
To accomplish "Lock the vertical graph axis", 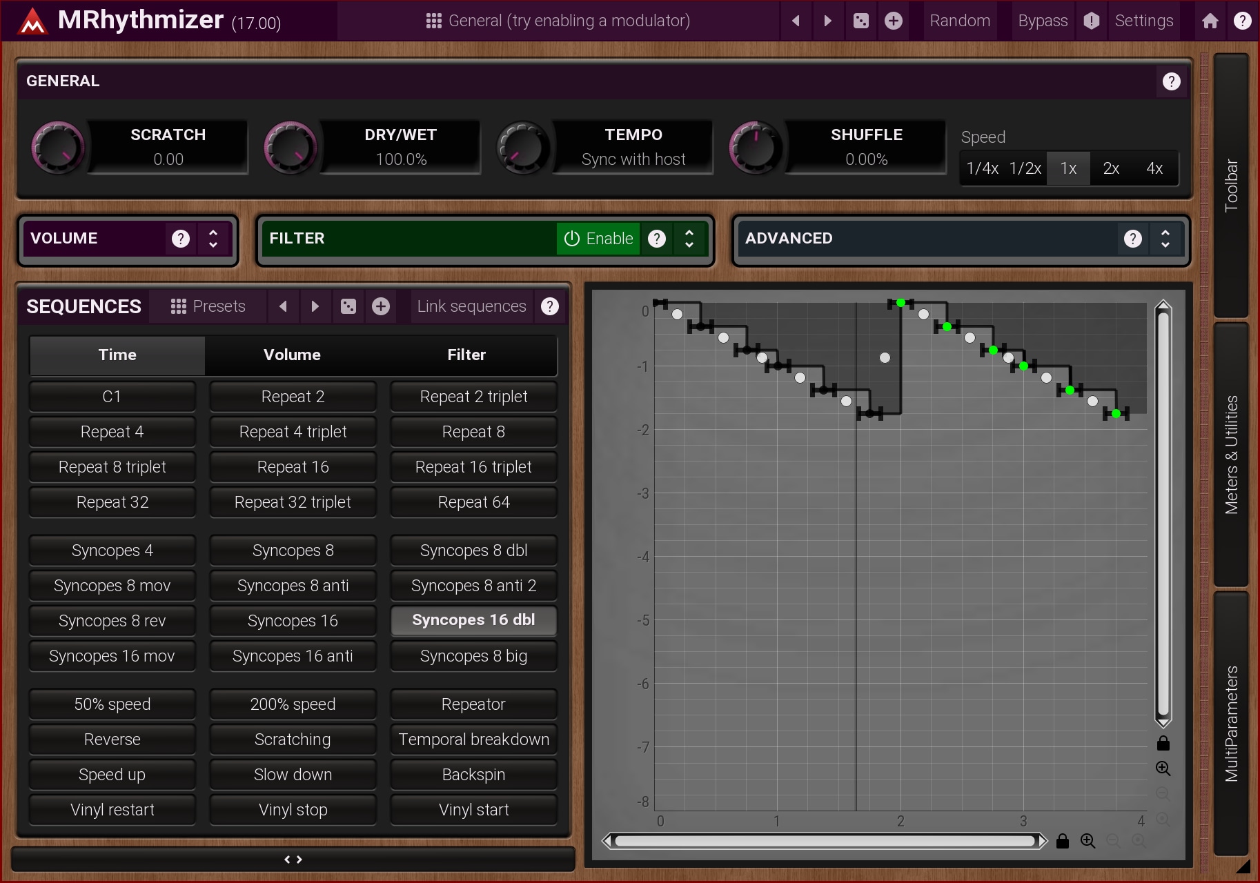I will (x=1163, y=743).
